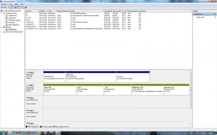The width and height of the screenshot is (217, 135).
Task: Click Schijf 1 disk icon label
Action: click(x=30, y=85)
